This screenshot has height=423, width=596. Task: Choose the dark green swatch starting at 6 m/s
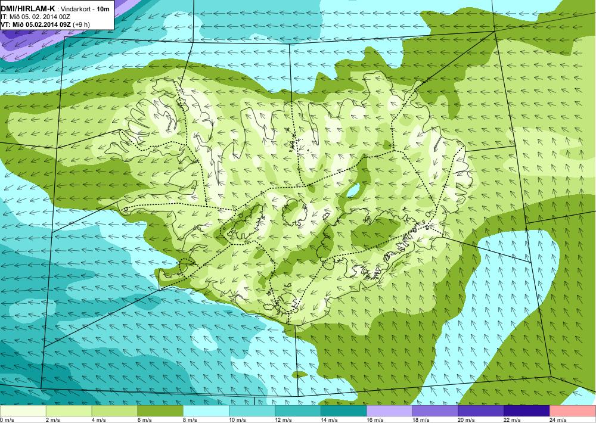pos(160,411)
